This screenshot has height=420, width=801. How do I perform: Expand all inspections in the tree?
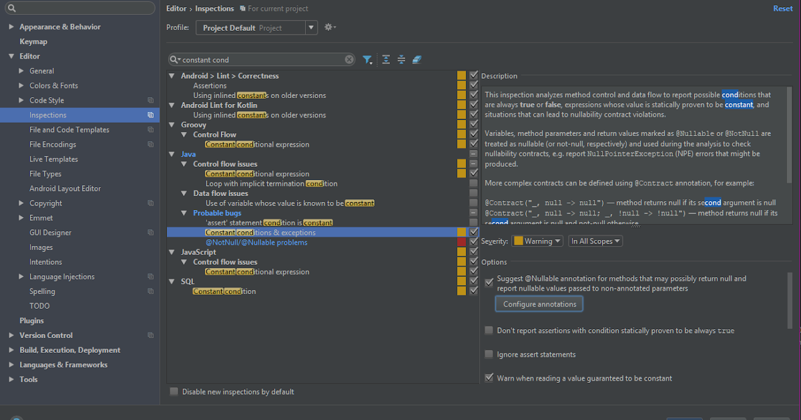(x=386, y=60)
